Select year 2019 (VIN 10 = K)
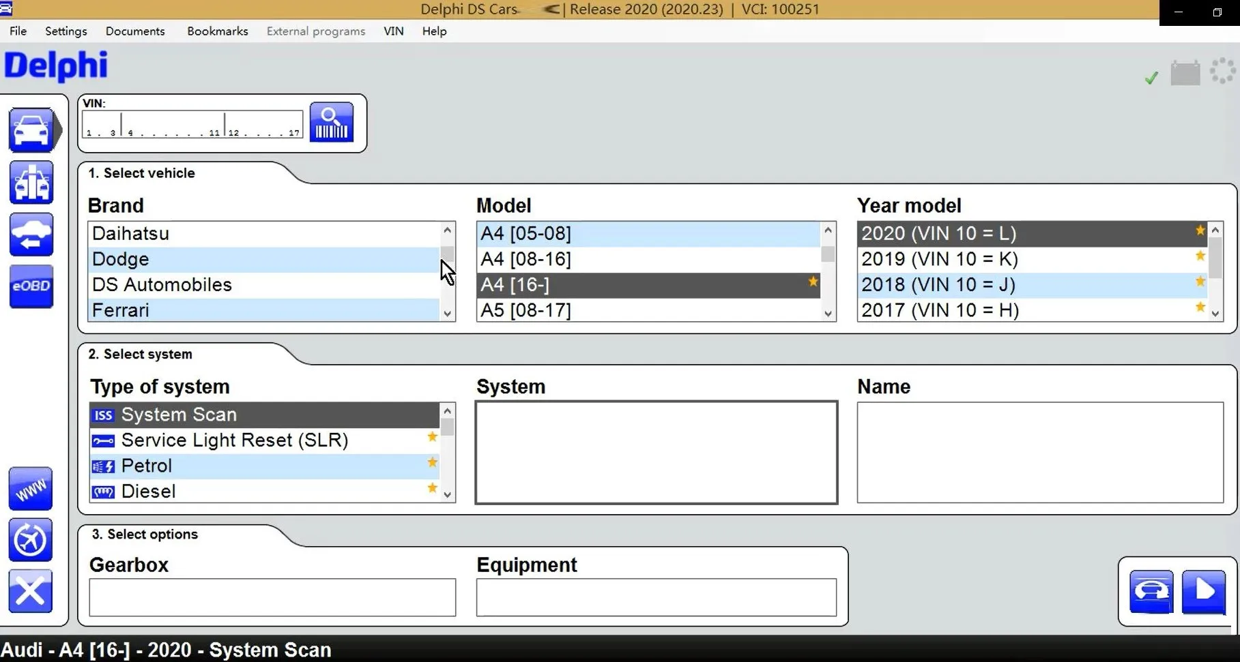1240x662 pixels. [x=1033, y=260]
